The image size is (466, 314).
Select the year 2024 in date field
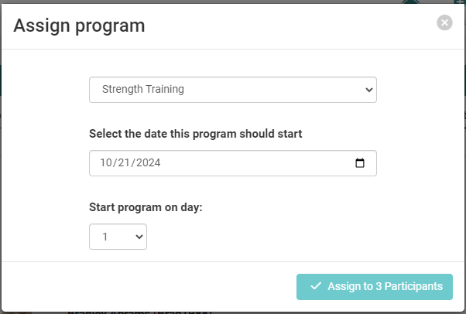pyautogui.click(x=148, y=163)
